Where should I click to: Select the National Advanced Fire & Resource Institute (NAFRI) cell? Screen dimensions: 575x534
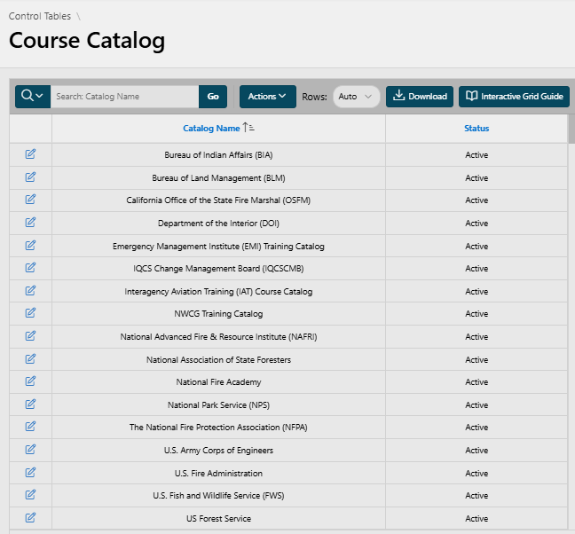(218, 337)
